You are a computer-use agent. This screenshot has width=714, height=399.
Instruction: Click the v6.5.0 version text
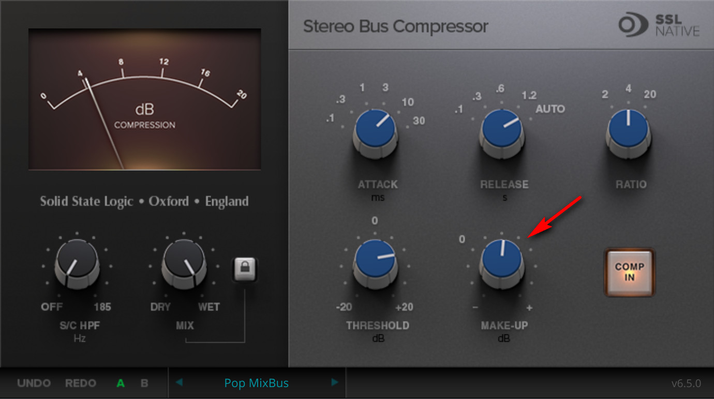point(686,383)
